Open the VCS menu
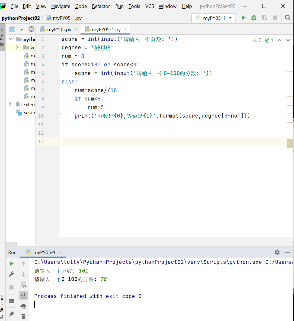294x321 pixels. tap(150, 6)
